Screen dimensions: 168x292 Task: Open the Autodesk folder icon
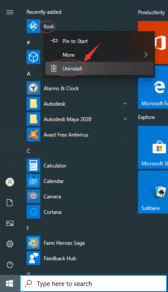tap(33, 103)
